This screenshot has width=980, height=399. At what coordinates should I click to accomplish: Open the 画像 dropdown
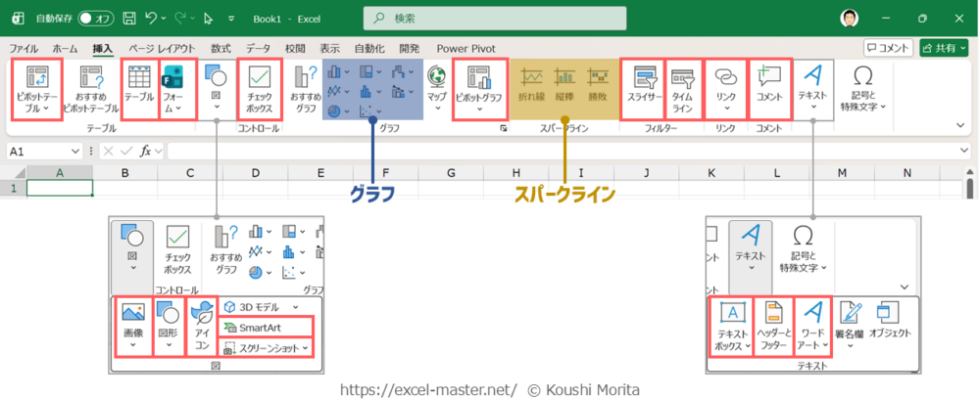tap(133, 345)
